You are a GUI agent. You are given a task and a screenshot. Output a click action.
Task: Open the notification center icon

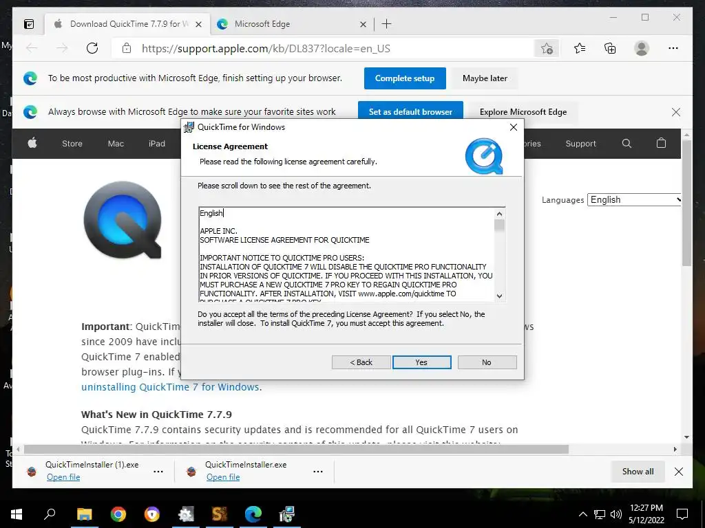682,514
